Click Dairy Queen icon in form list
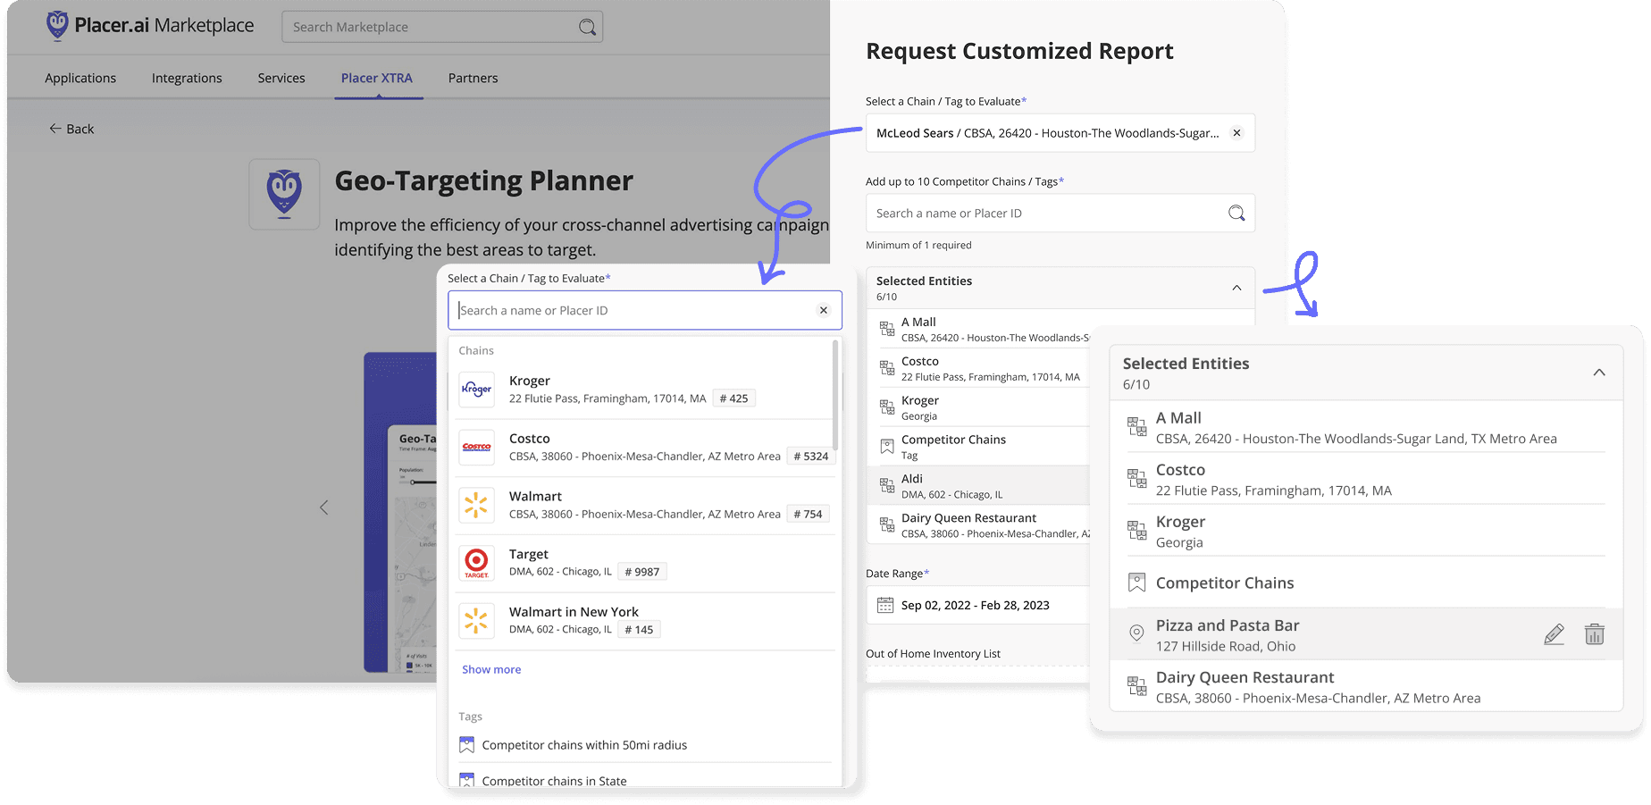The width and height of the screenshot is (1651, 805). (x=887, y=525)
